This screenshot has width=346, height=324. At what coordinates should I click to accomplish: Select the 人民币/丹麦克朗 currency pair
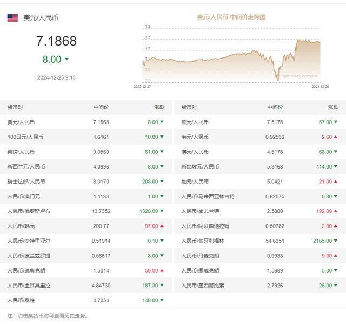(200, 256)
